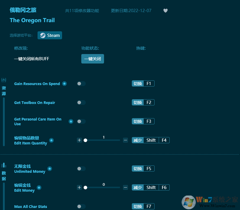
Task: Enable Max All Char Stats toggle
Action: click(81, 206)
